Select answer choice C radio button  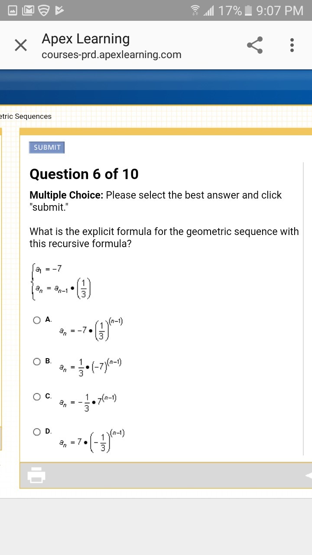tap(37, 397)
